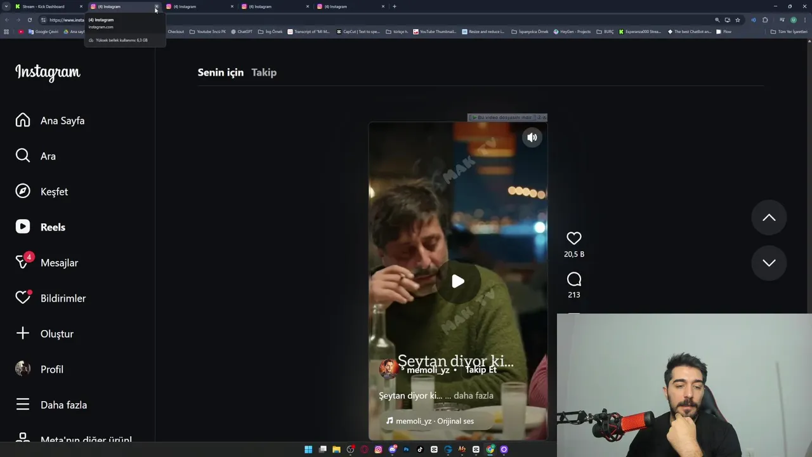
Task: Open the Chrome three-dot menu
Action: pos(806,20)
